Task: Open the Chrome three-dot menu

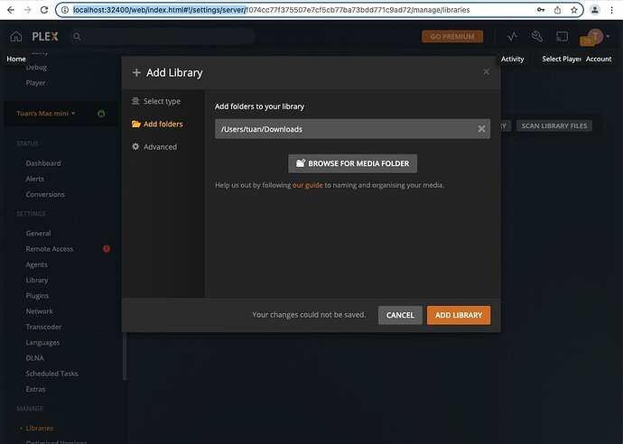Action: 611,10
